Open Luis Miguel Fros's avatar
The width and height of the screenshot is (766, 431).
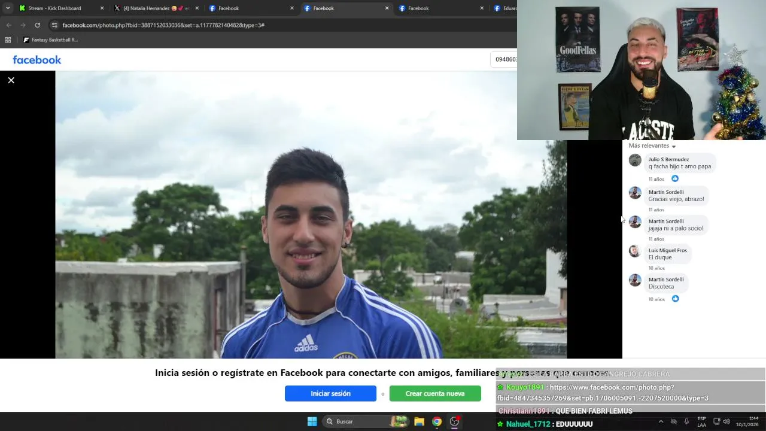635,251
